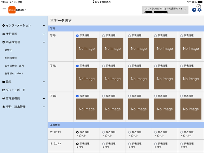Click the 写真 section header
Screen dimensions: 204x153
[x=126, y=28]
